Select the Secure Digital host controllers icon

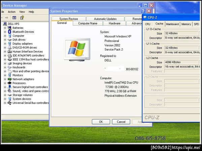tap(9, 87)
